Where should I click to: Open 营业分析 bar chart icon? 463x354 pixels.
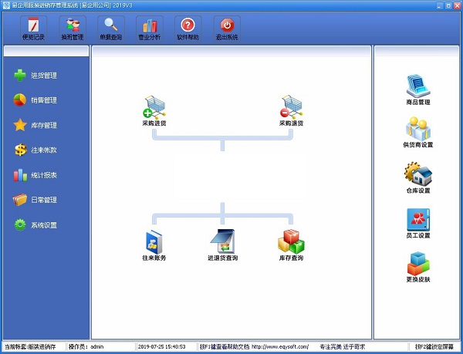pyautogui.click(x=150, y=29)
